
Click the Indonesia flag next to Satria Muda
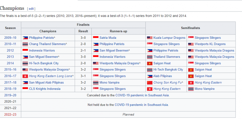pos(96,38)
